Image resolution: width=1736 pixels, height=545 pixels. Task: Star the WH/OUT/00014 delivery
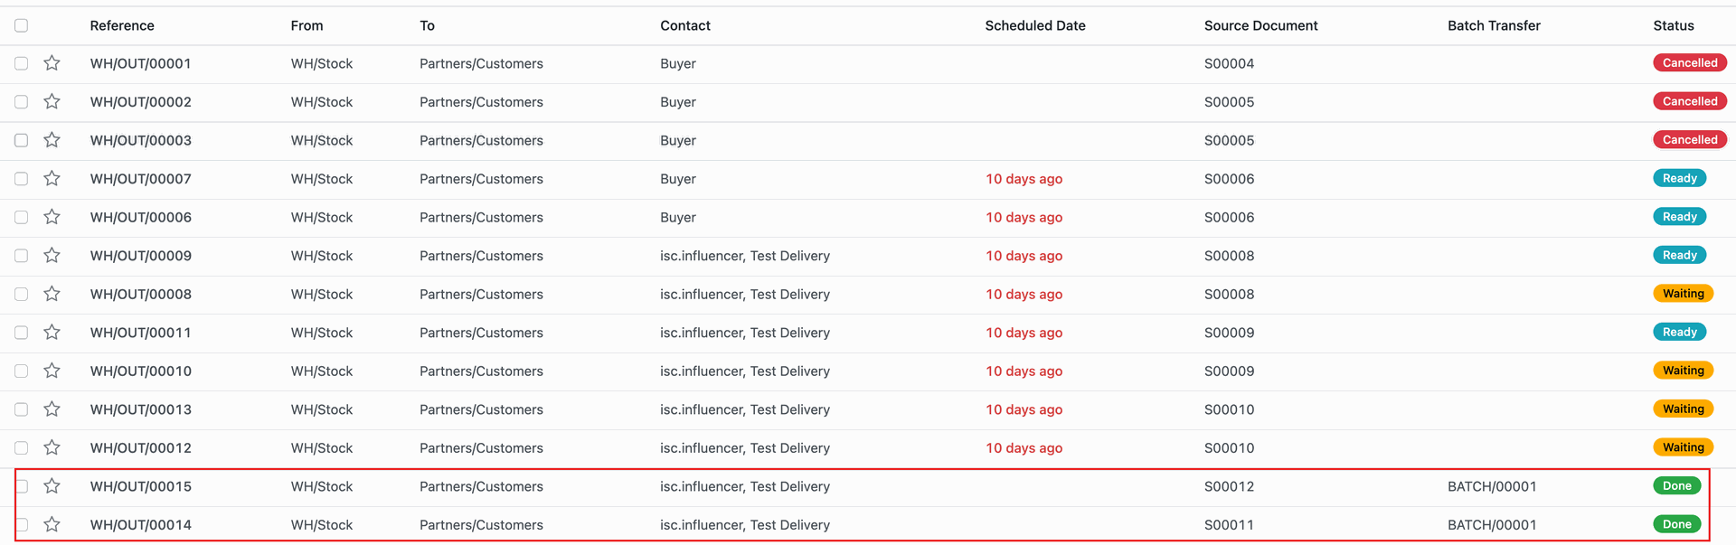tap(52, 524)
